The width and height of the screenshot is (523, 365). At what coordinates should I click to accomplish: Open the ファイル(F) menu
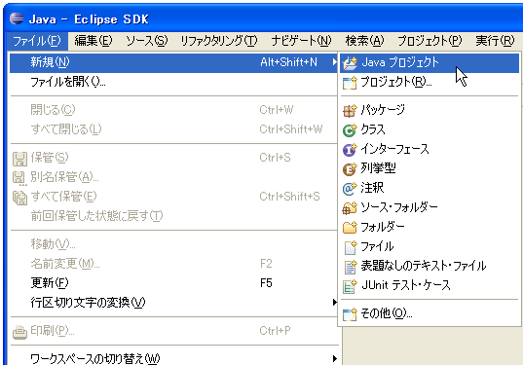tap(37, 41)
